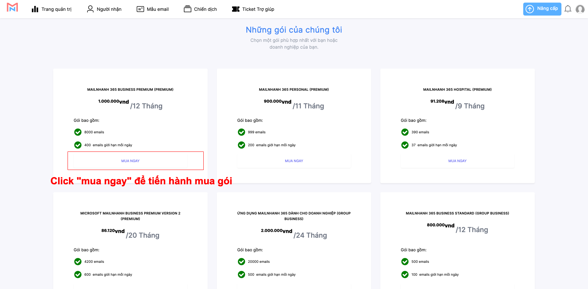The width and height of the screenshot is (588, 289).
Task: Open the notifications bell icon
Action: 568,9
